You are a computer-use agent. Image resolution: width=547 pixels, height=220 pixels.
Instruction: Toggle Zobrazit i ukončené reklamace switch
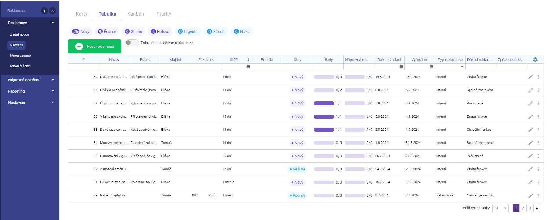click(132, 43)
